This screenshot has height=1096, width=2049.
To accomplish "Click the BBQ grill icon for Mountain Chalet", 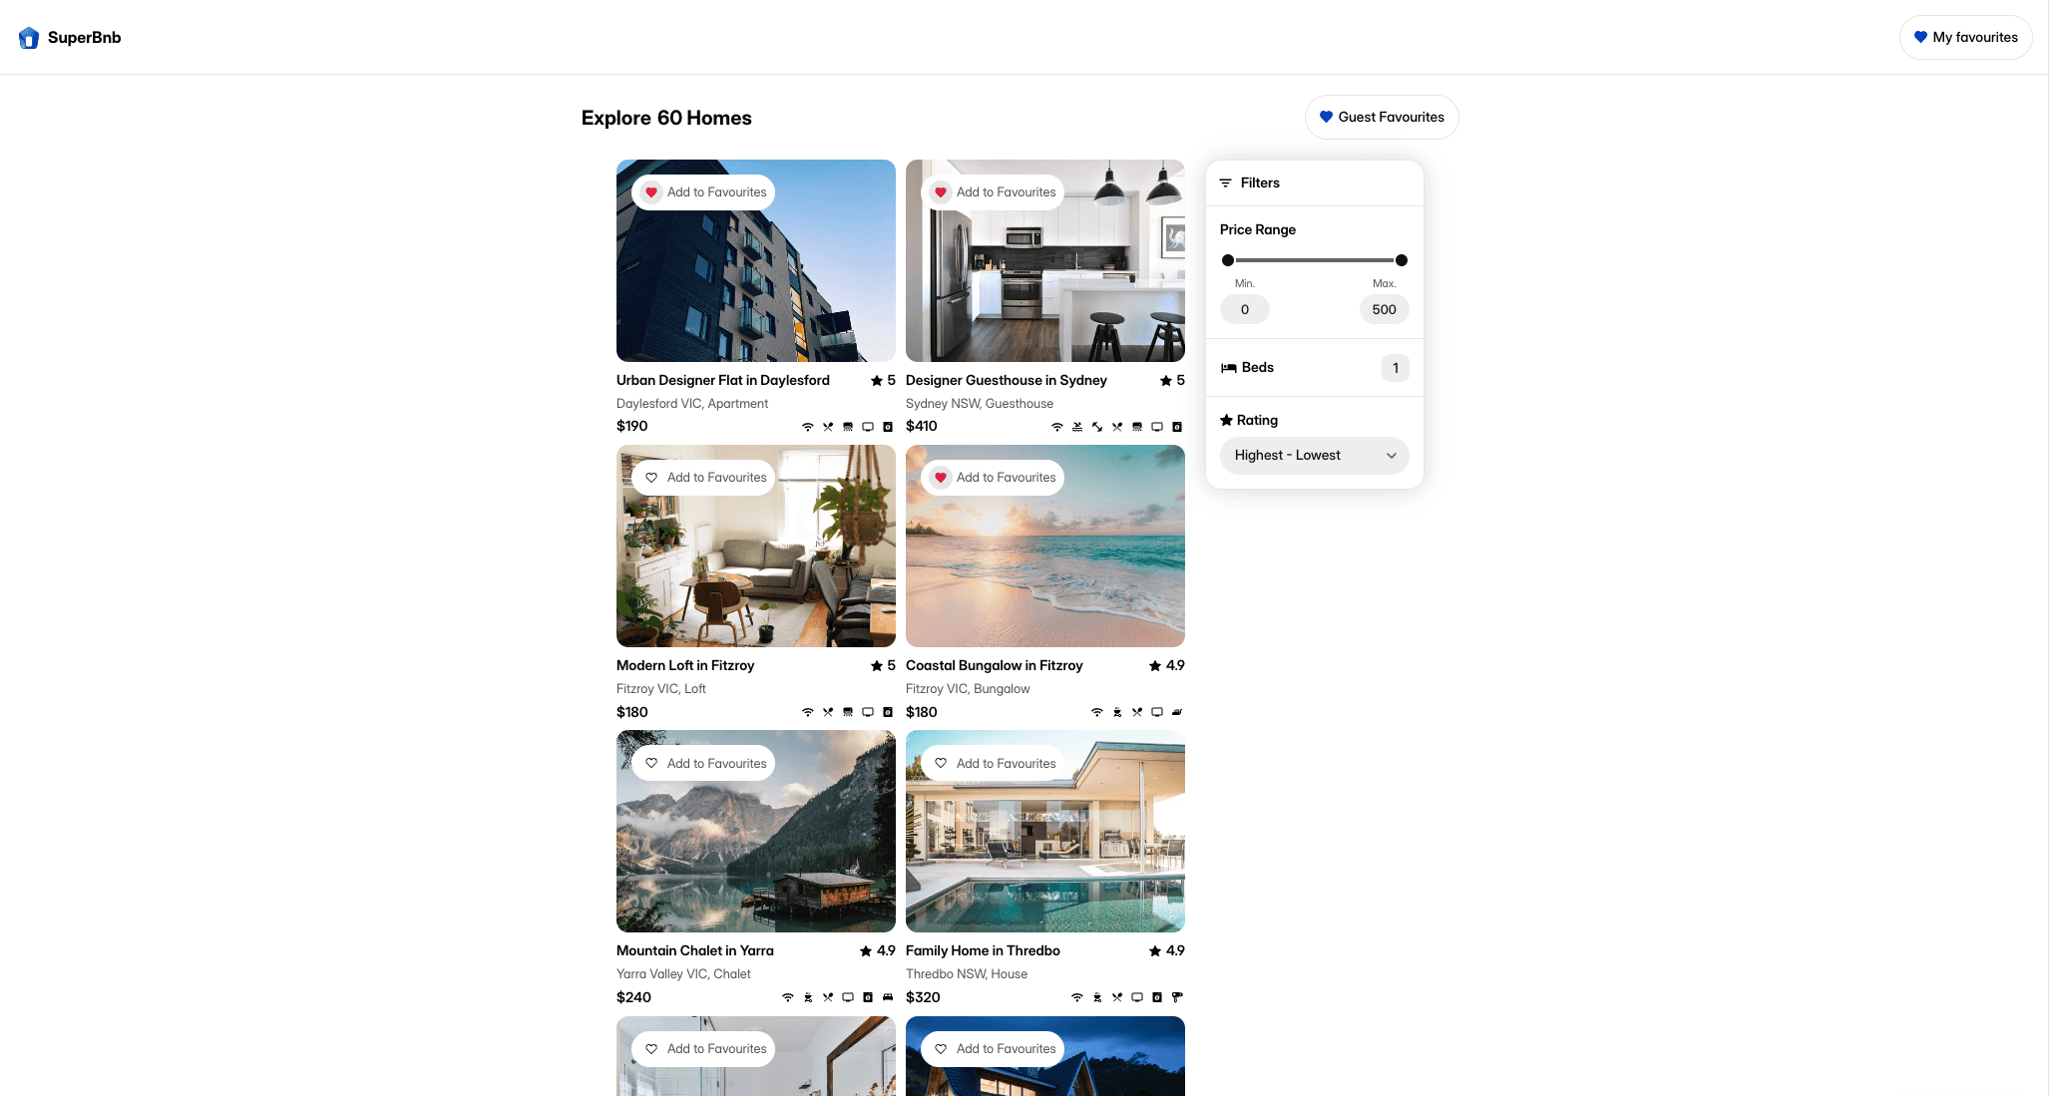I will click(808, 997).
